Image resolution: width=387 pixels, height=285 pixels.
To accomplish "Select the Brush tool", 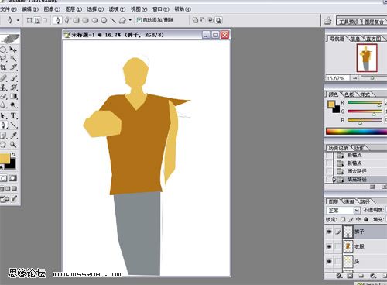I will 14,77.
